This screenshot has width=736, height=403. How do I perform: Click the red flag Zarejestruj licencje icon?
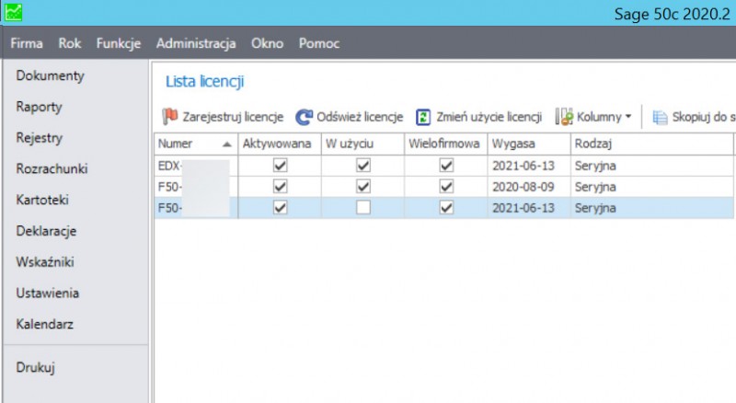tap(169, 116)
